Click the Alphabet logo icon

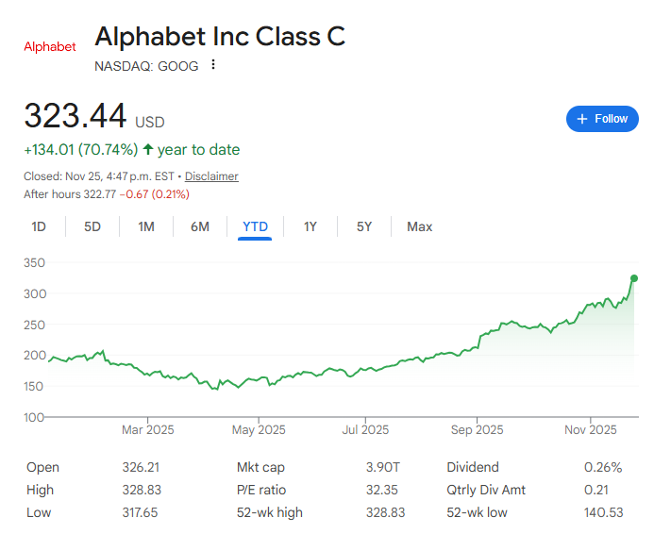(x=49, y=47)
